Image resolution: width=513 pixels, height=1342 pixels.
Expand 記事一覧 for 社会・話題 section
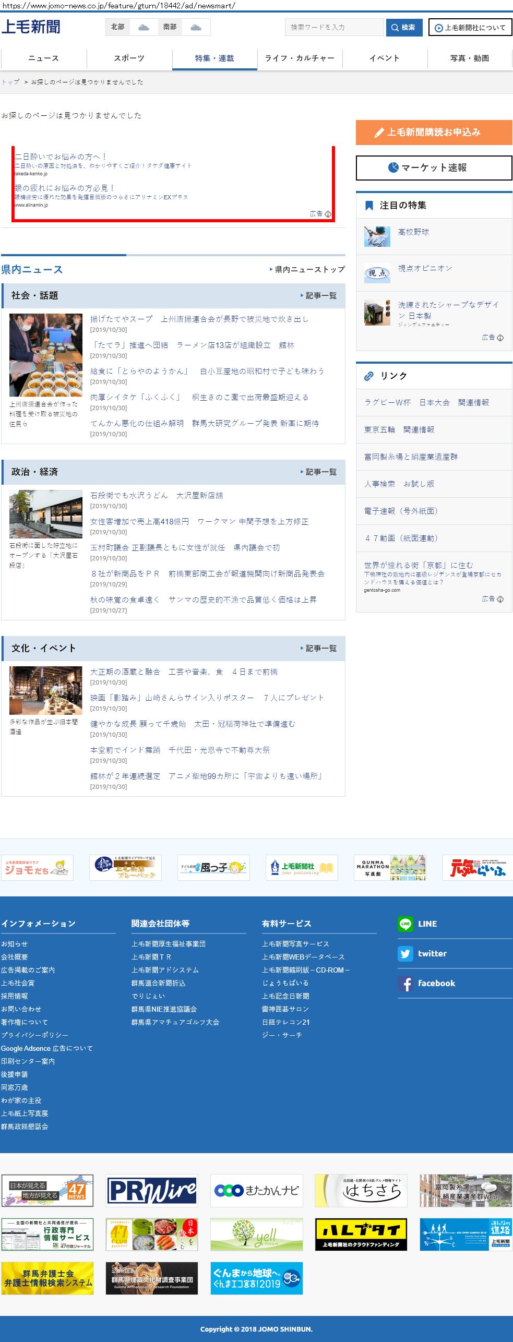318,295
